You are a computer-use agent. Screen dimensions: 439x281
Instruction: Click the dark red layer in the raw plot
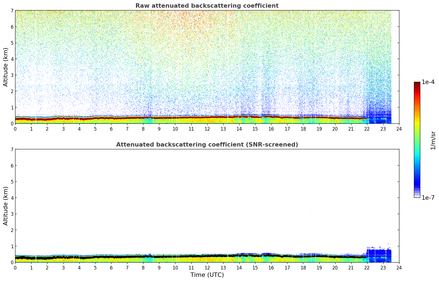tap(191, 118)
